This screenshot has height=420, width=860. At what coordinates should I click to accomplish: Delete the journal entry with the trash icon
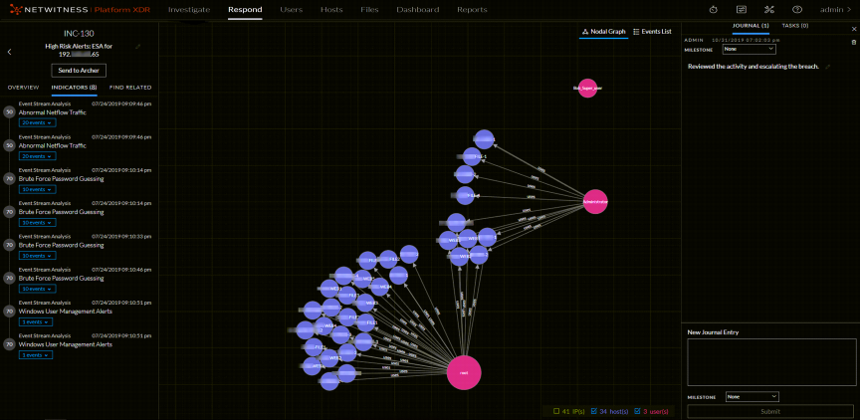[x=853, y=42]
